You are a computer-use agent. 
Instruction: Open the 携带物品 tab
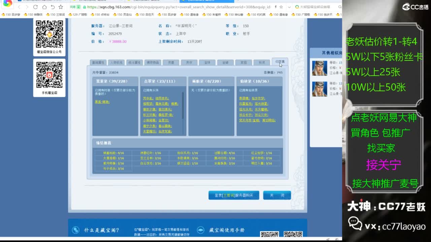click(153, 62)
